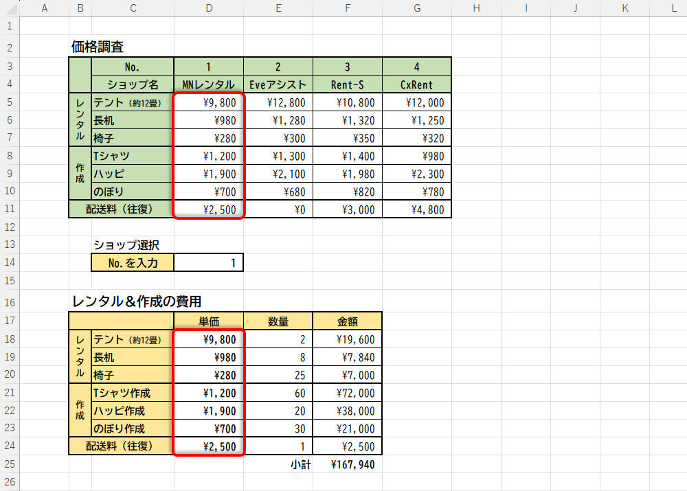Image resolution: width=687 pixels, height=491 pixels.
Task: Select the quantity cell showing 25
Action: point(278,376)
